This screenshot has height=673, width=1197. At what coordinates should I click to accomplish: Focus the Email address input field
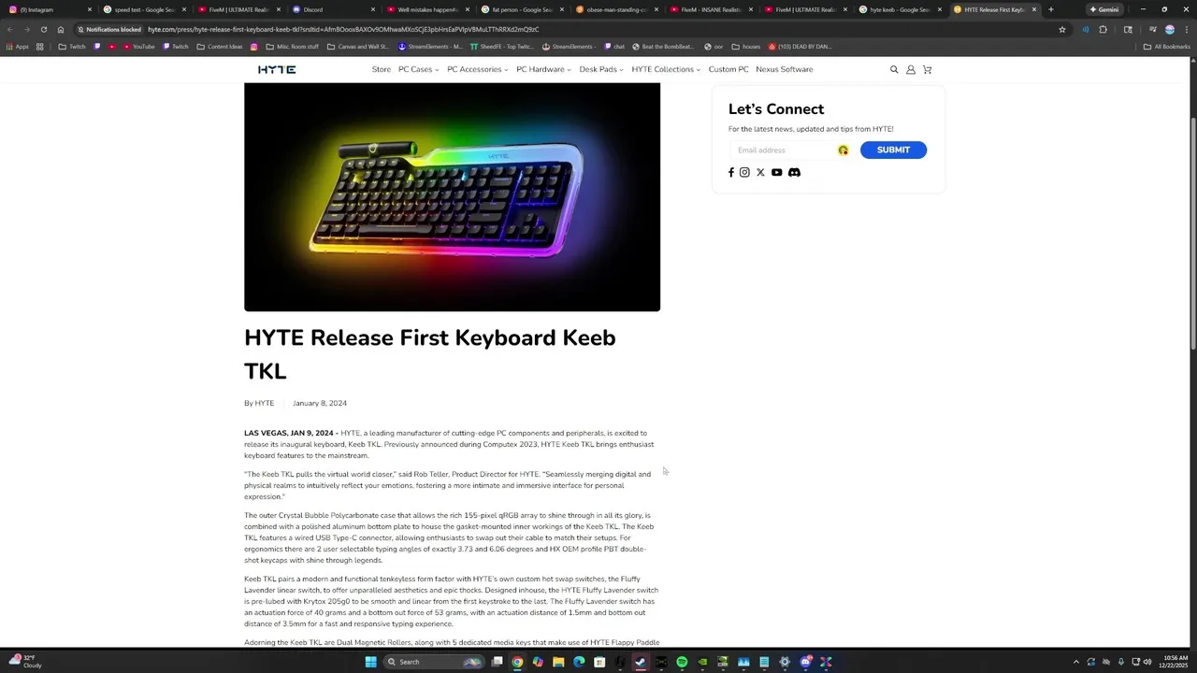[x=784, y=150]
